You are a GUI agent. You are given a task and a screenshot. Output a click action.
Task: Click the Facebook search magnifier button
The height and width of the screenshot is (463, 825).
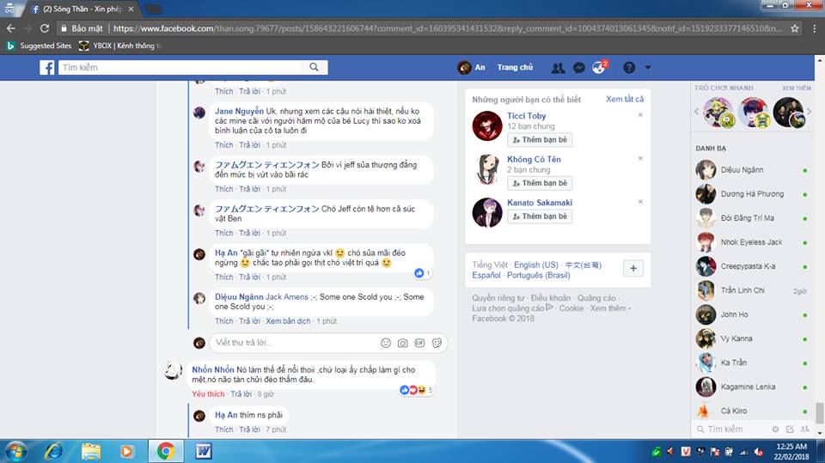tap(315, 67)
